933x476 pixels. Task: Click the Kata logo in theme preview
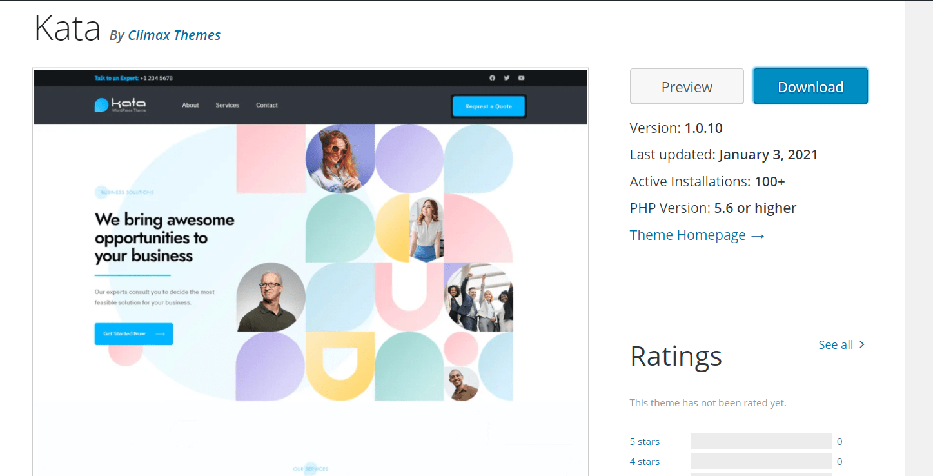point(121,105)
